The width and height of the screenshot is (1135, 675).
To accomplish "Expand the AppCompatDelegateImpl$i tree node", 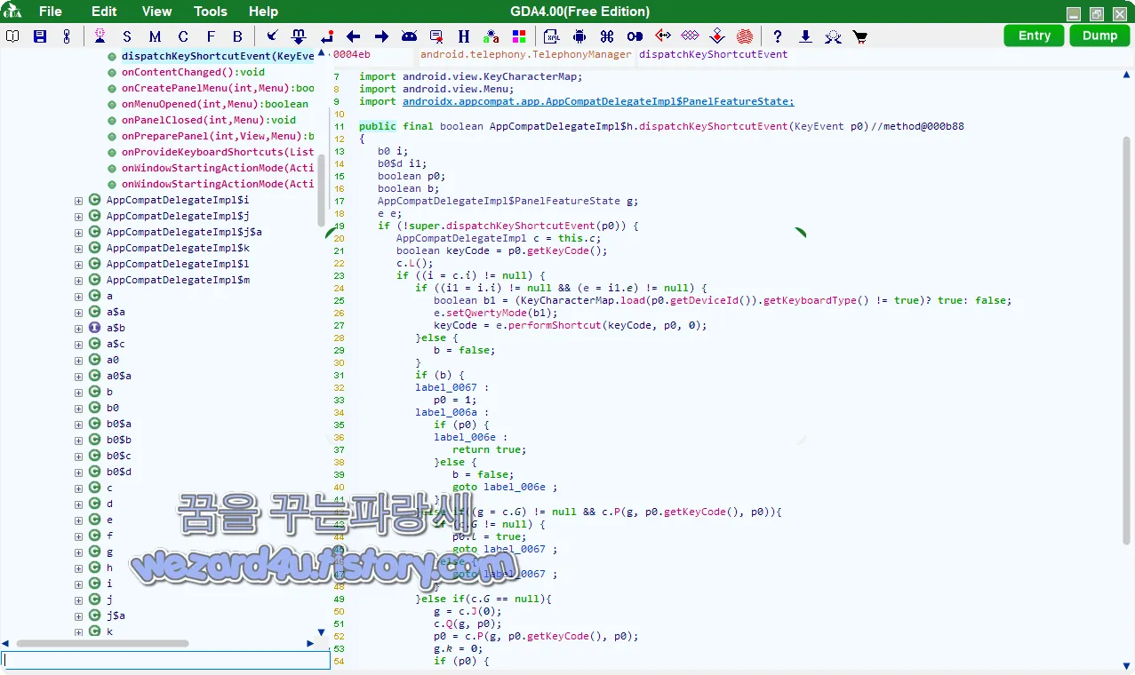I will pos(78,201).
